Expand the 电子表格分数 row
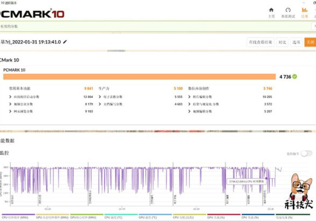 pyautogui.click(x=100, y=97)
